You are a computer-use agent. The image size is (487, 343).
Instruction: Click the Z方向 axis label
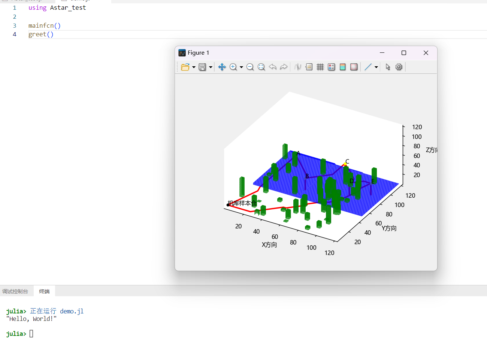click(431, 150)
